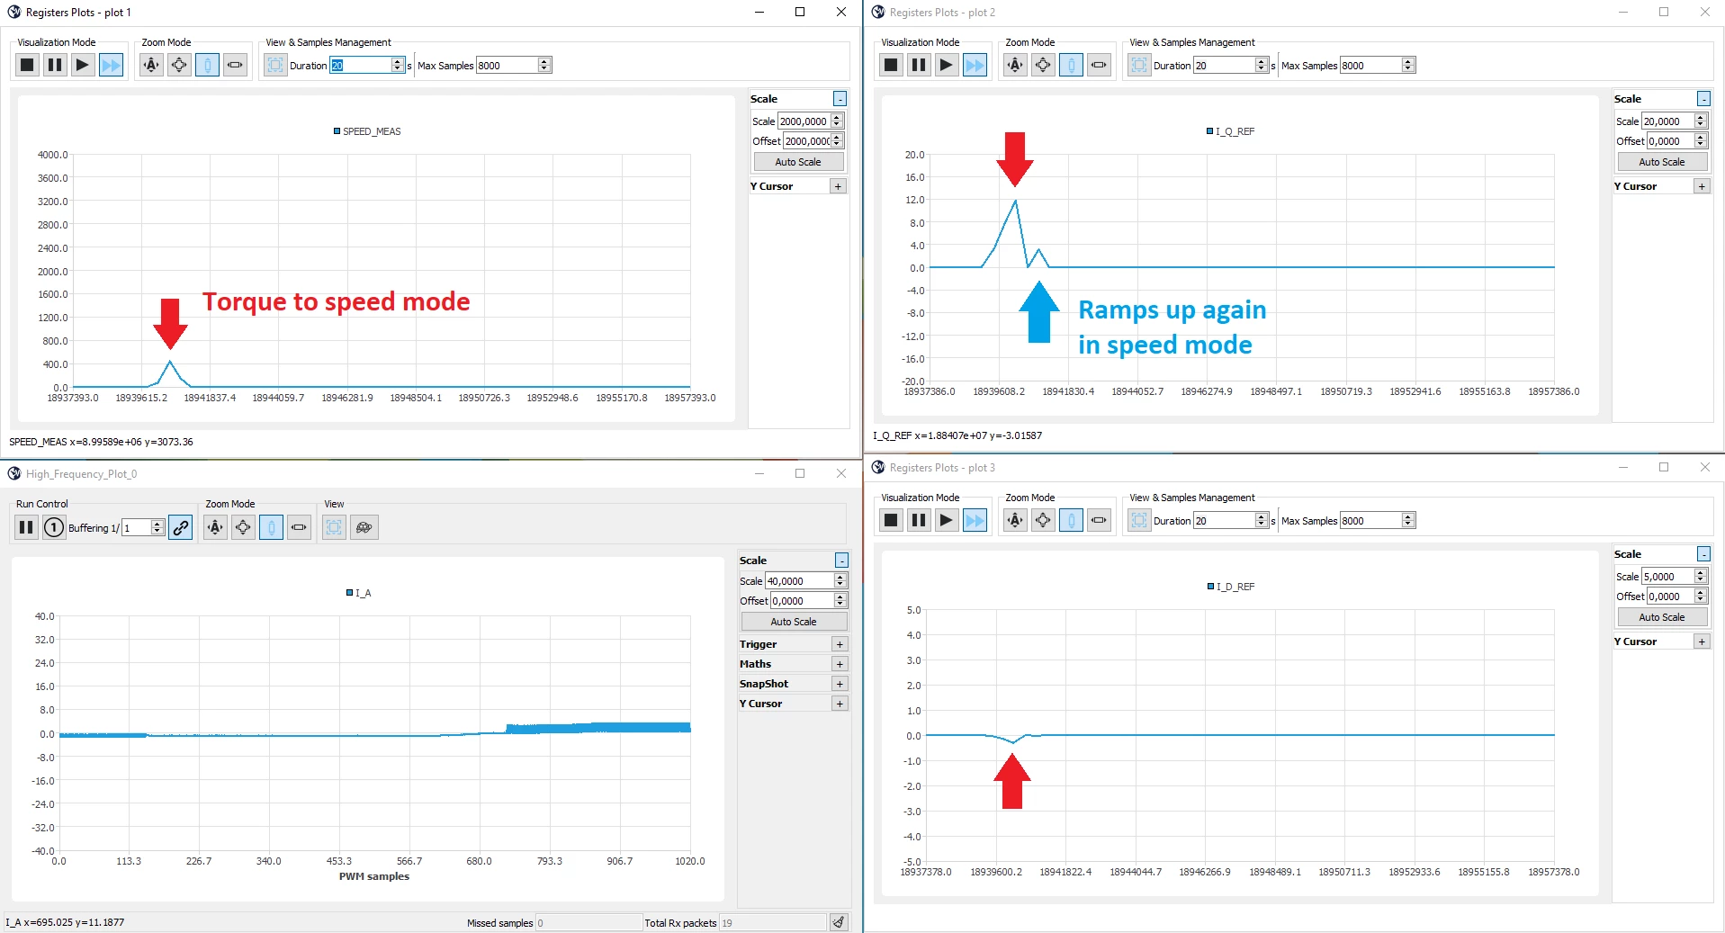The width and height of the screenshot is (1725, 933).
Task: Select vertical zoom mode in plot 1
Action: (x=207, y=65)
